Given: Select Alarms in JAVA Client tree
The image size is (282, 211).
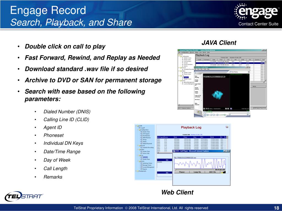Looking at the screenshot, I should (x=186, y=66).
